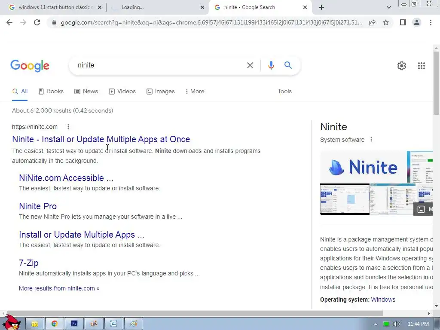Close the windows 11 start button tab
The width and height of the screenshot is (440, 330).
tap(99, 8)
